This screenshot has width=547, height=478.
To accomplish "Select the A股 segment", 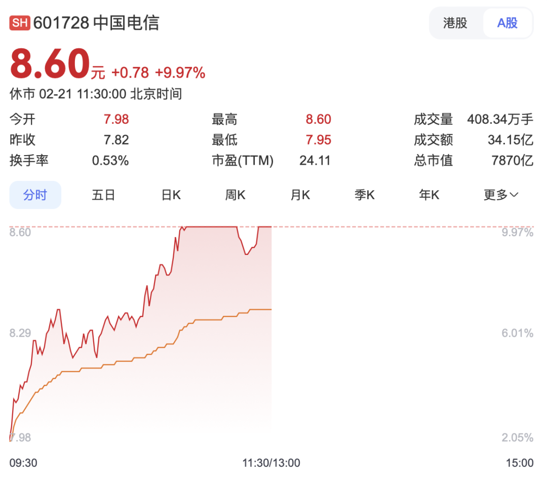I will 507,23.
